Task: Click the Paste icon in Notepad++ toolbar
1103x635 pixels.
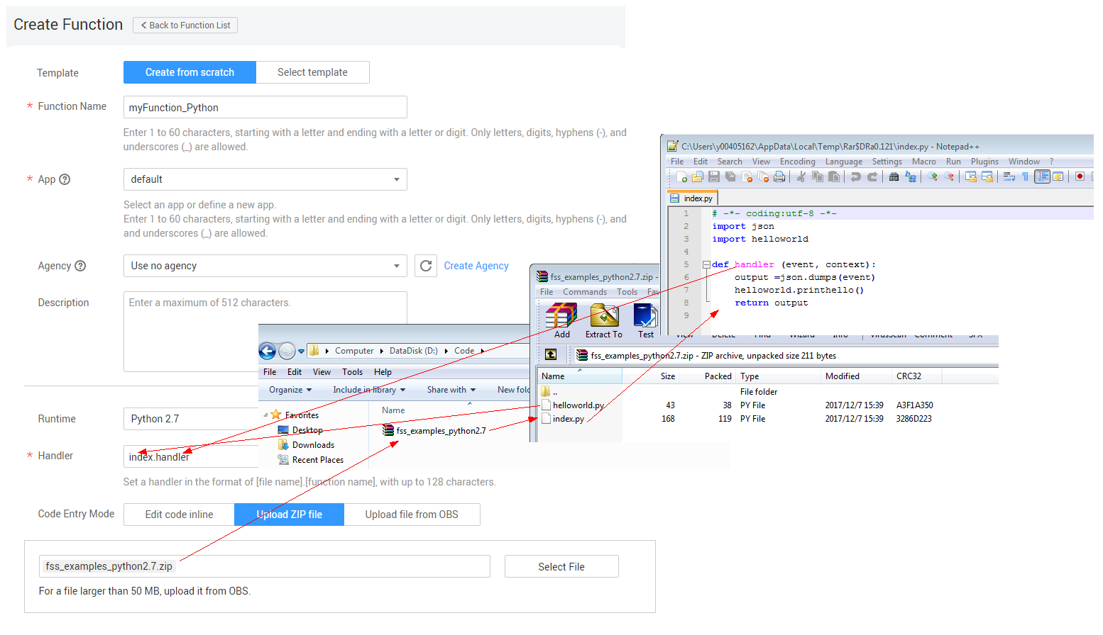Action: [x=834, y=176]
